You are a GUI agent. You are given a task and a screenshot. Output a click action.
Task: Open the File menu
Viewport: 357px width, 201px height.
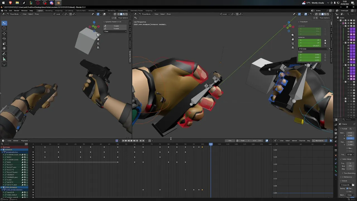click(x=6, y=11)
